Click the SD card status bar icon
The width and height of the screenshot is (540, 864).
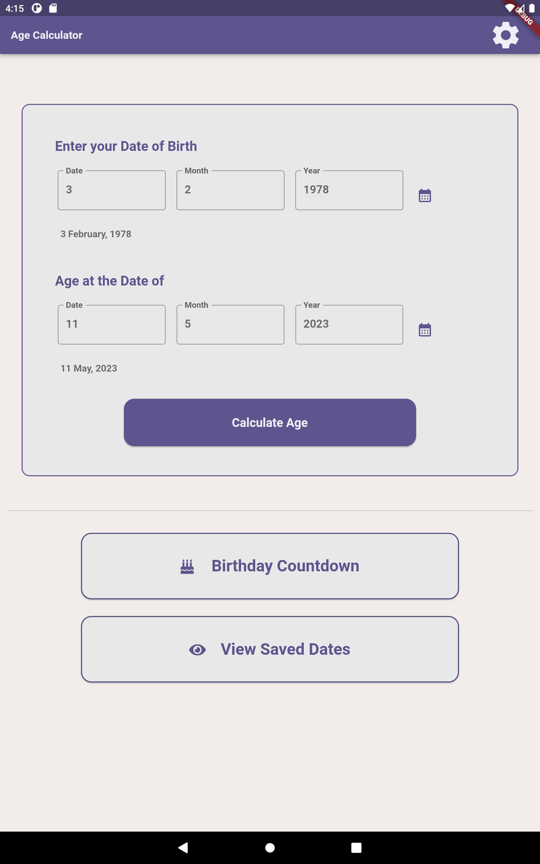point(53,8)
